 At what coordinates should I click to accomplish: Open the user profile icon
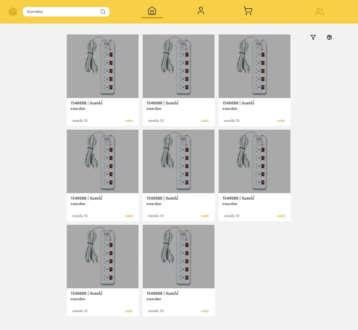click(201, 11)
